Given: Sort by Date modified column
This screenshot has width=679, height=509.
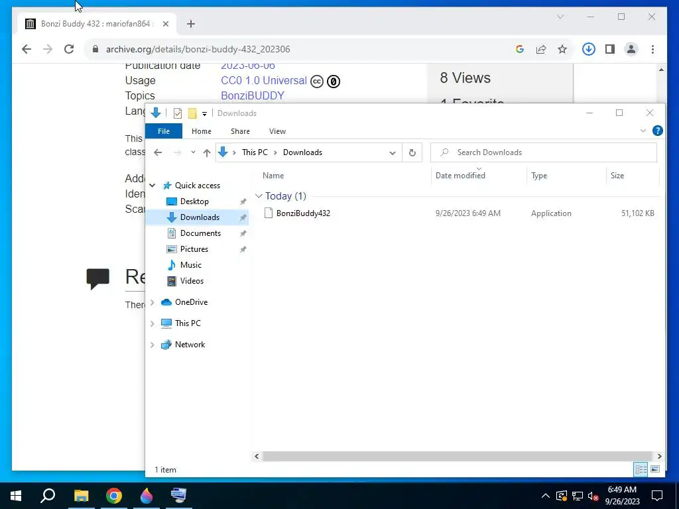Looking at the screenshot, I should tap(460, 175).
